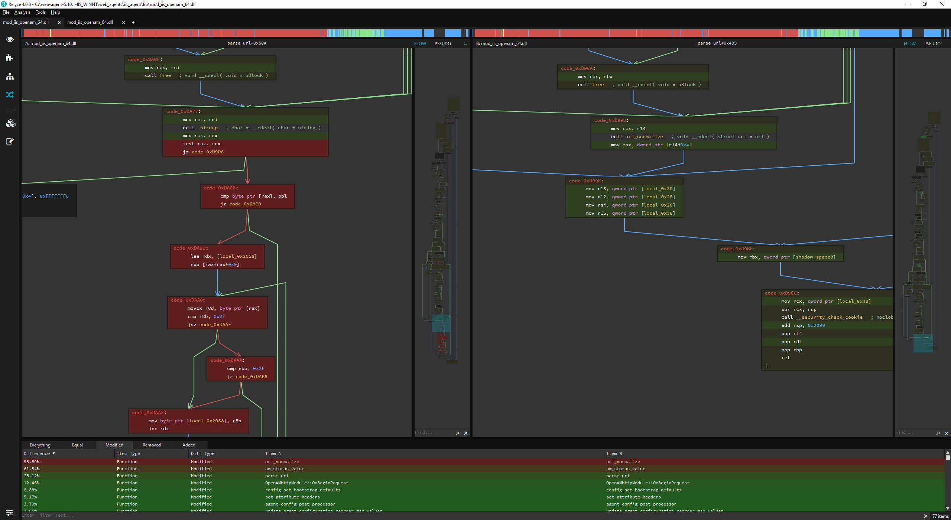Switch panel A to PSEUDO view
Screen dimensions: 951x520
(442, 43)
